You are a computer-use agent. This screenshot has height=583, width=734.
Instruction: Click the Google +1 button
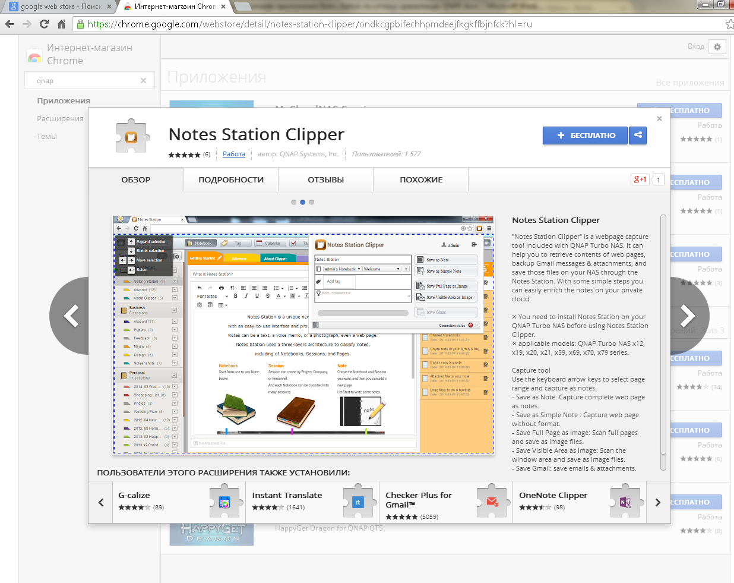[640, 179]
